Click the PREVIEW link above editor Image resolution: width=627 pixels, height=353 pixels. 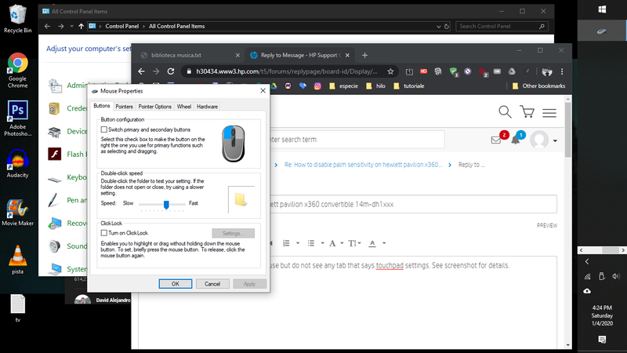(x=546, y=225)
